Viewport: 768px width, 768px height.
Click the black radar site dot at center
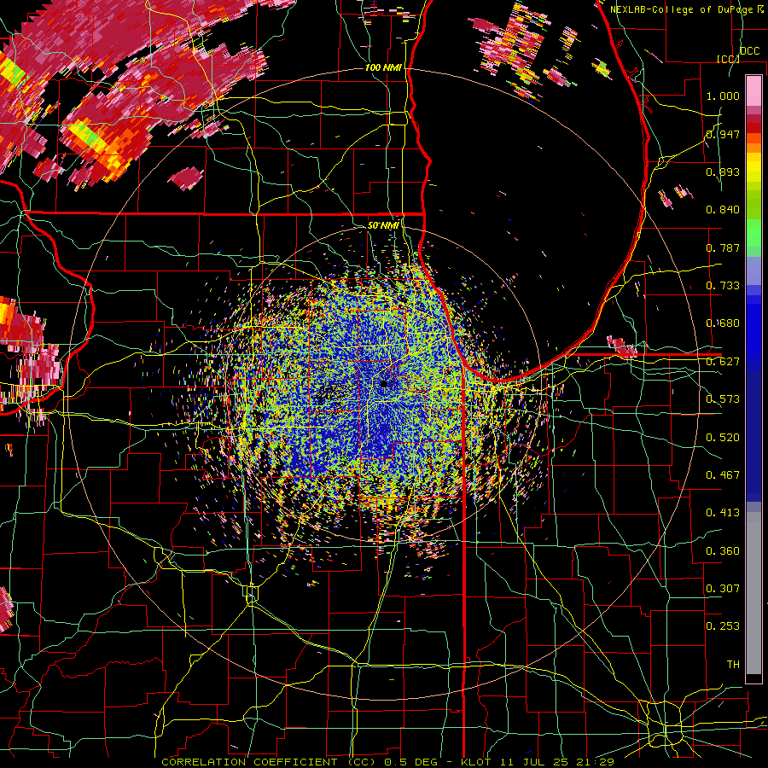[x=384, y=384]
